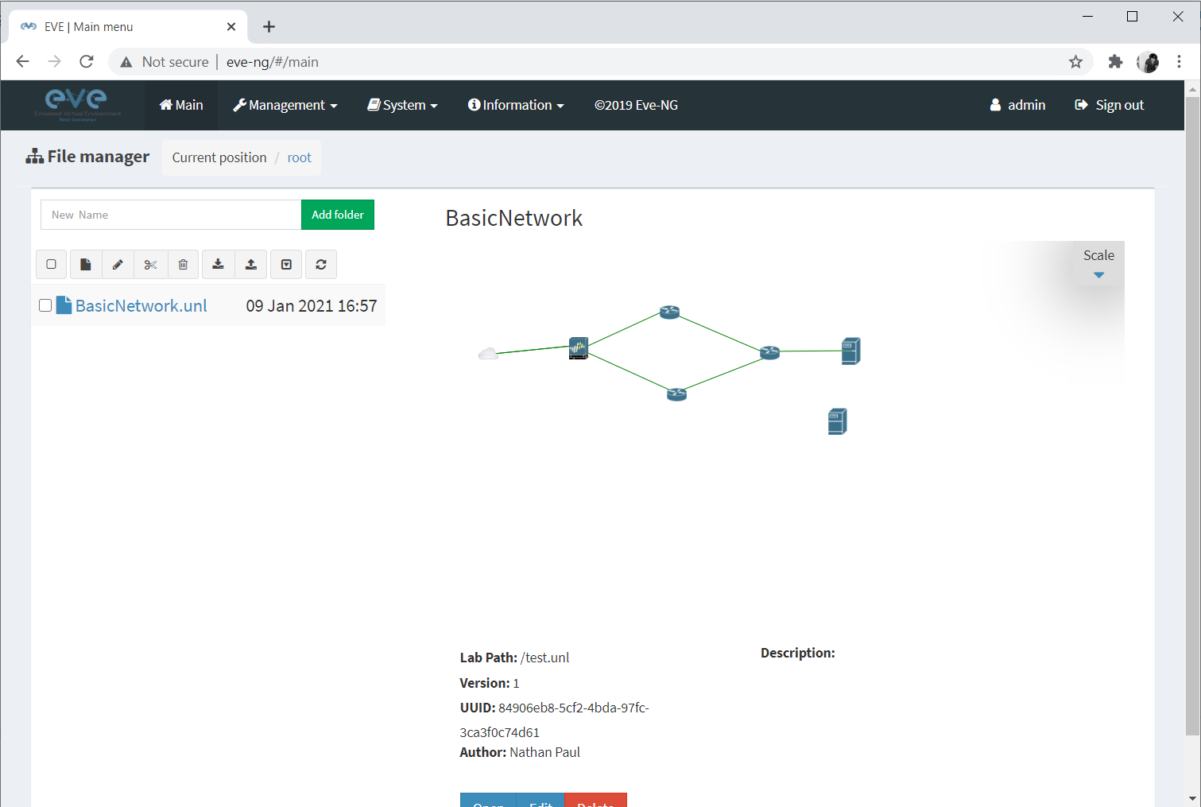Click the root breadcrumb link
The height and width of the screenshot is (807, 1201).
coord(300,157)
